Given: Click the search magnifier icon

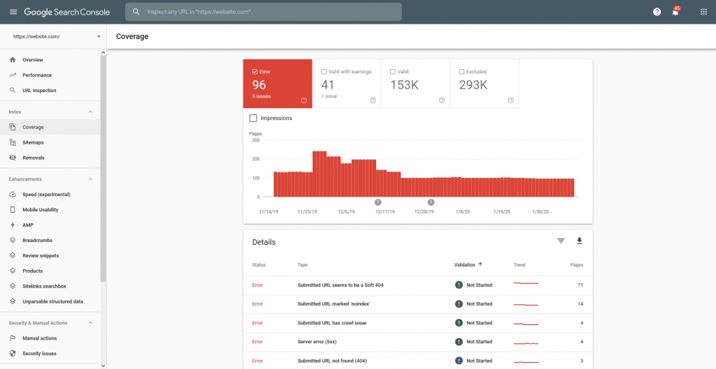Looking at the screenshot, I should (x=136, y=12).
